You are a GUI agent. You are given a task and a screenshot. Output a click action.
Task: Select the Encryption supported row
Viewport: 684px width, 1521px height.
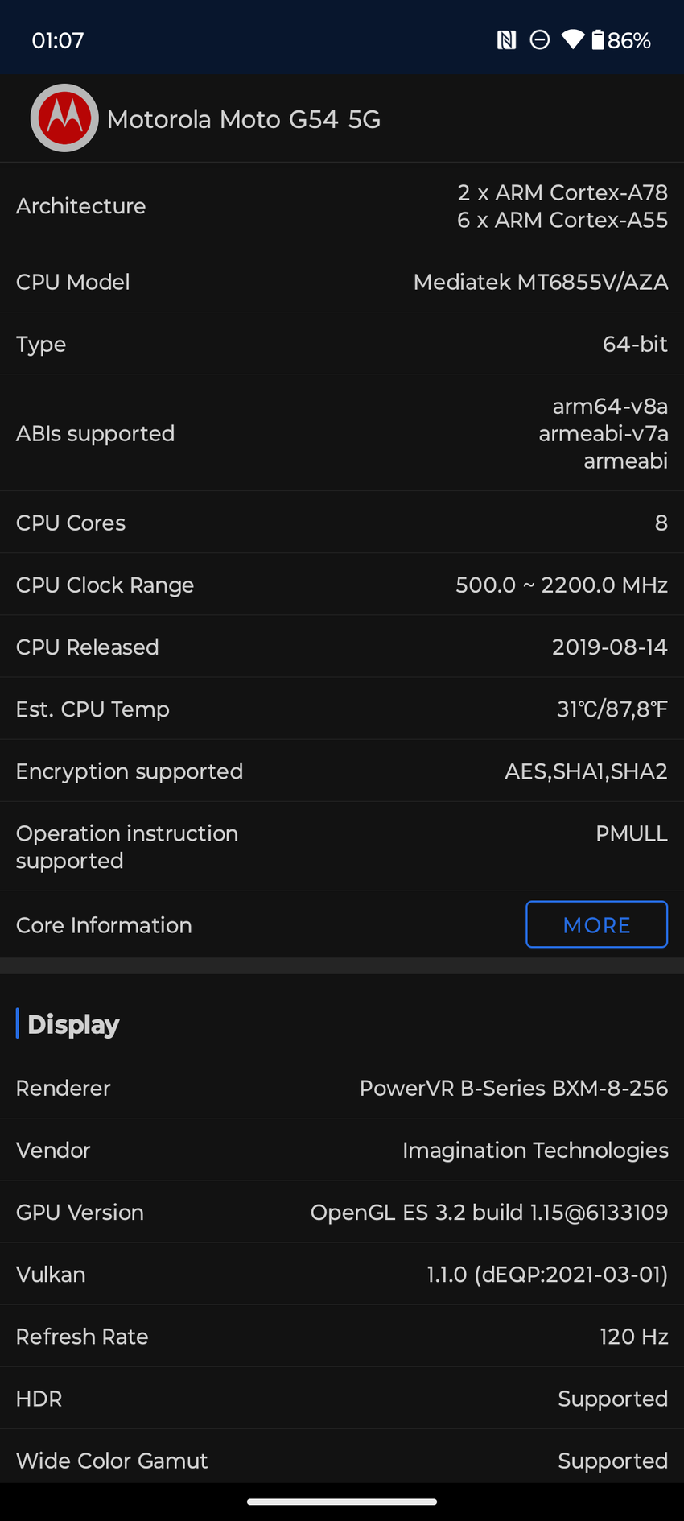[x=342, y=771]
